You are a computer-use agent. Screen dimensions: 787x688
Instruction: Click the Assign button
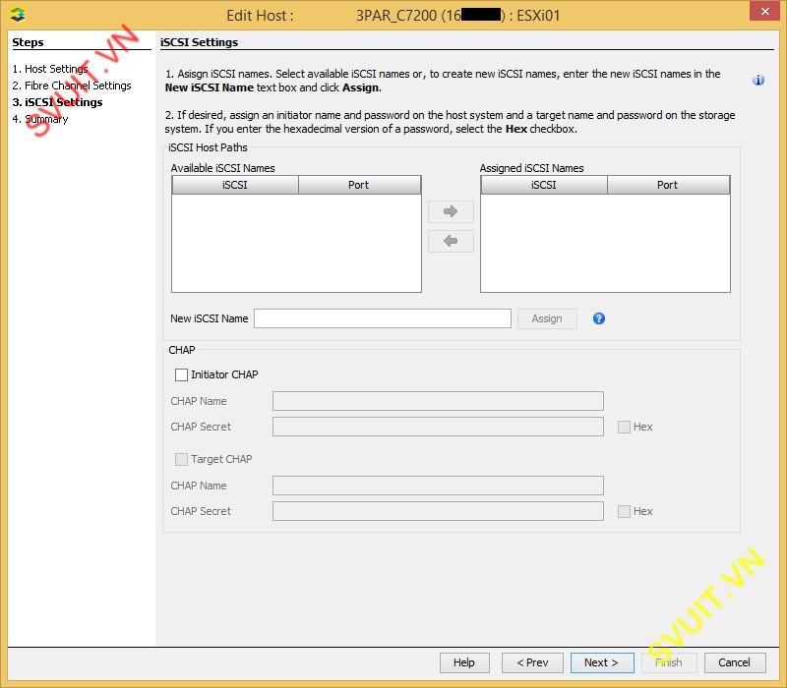547,318
